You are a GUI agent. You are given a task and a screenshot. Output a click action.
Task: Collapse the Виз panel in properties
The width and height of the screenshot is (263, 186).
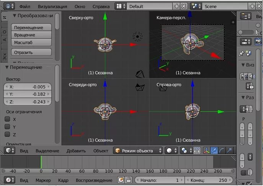click(243, 65)
